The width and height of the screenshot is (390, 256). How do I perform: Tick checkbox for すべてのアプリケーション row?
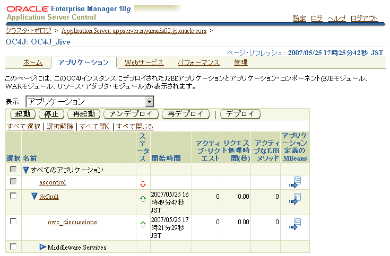pos(13,169)
